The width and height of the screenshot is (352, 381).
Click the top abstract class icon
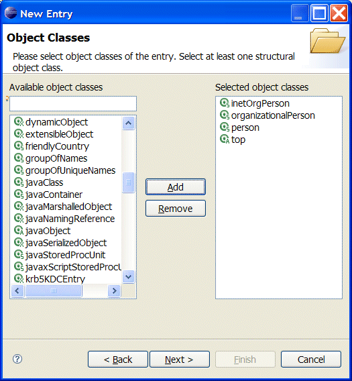coord(225,140)
